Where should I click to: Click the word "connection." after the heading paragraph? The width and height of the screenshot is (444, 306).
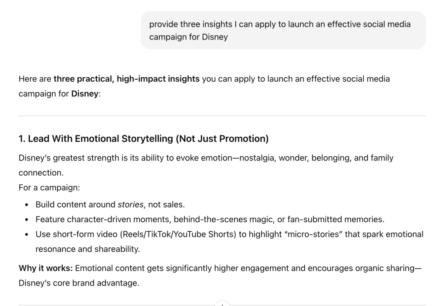41,173
